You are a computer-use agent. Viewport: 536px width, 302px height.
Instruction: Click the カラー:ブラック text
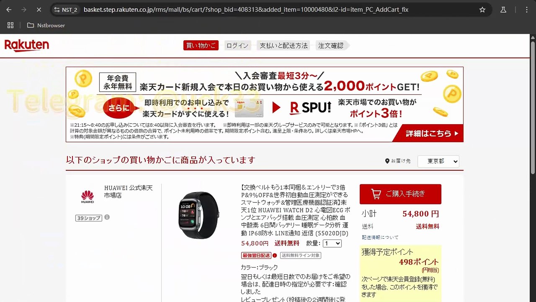pyautogui.click(x=259, y=267)
